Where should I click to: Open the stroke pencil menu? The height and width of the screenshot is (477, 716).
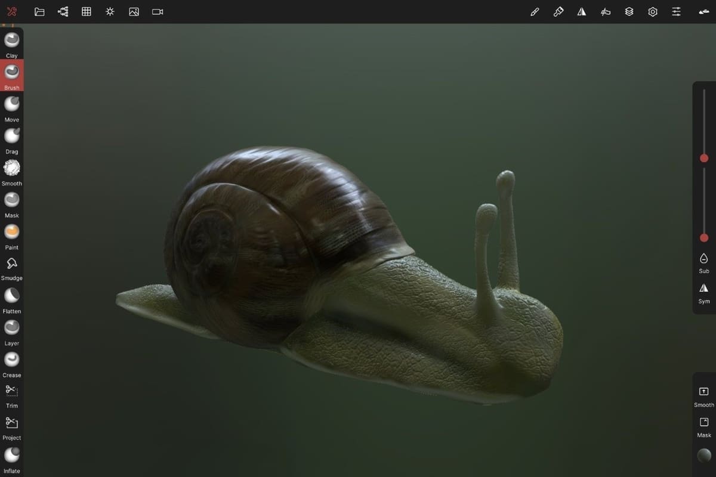535,12
